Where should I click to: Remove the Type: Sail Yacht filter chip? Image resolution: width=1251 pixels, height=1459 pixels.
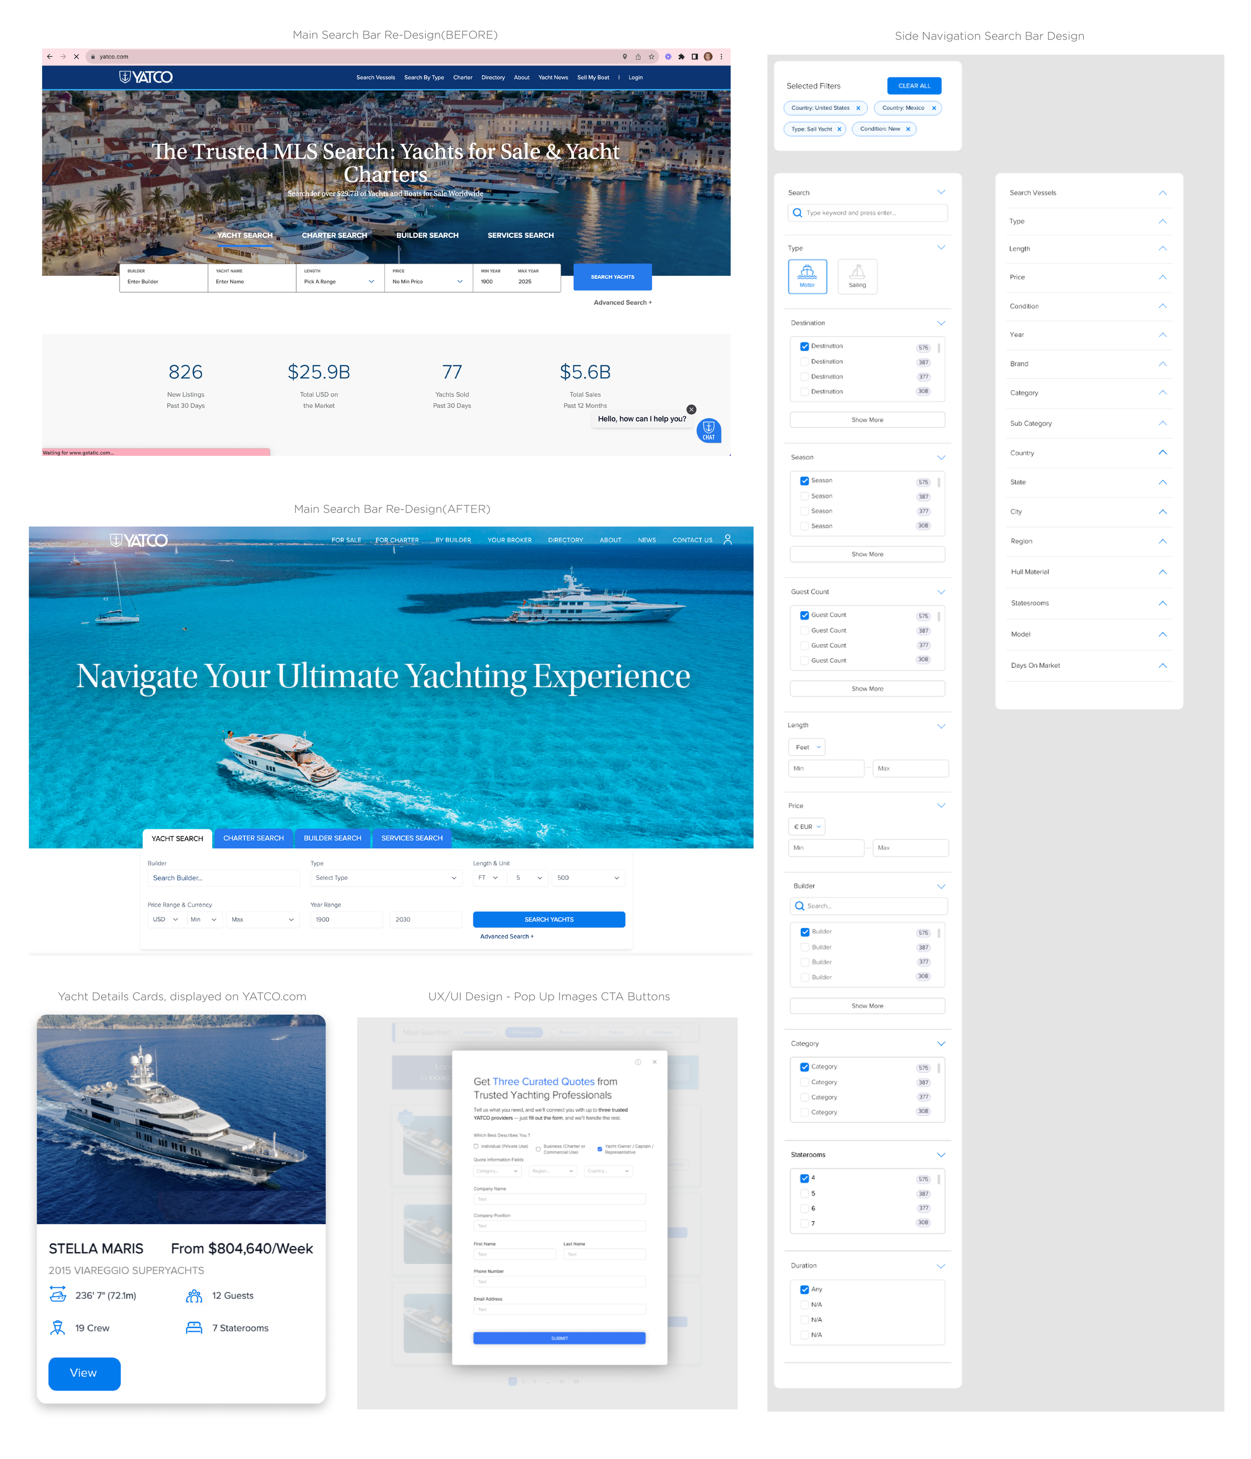point(839,130)
